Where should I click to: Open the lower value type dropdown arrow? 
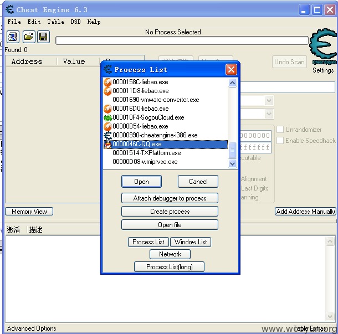coord(269,114)
